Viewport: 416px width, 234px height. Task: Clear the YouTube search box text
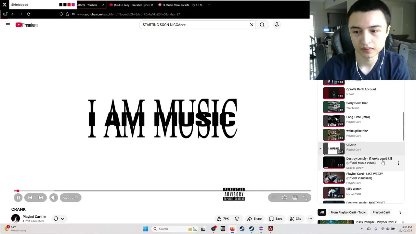coord(252,25)
